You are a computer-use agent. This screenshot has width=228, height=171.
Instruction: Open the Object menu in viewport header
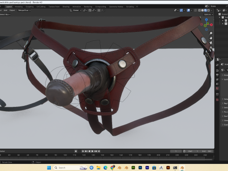point(12,10)
